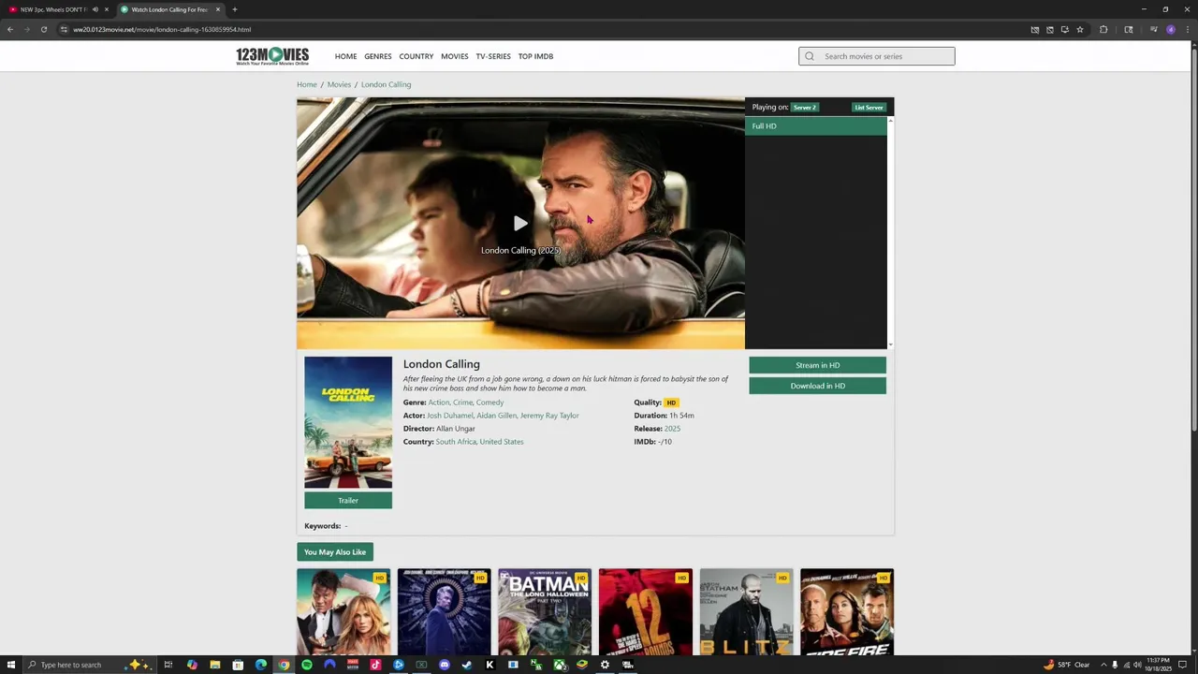Open site information icon in address bar
The width and height of the screenshot is (1198, 674).
tap(64, 29)
